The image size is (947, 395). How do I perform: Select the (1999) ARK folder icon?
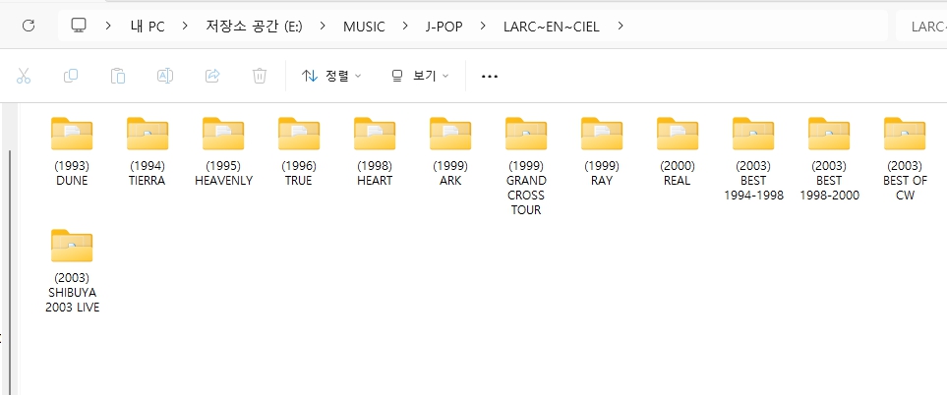[450, 134]
